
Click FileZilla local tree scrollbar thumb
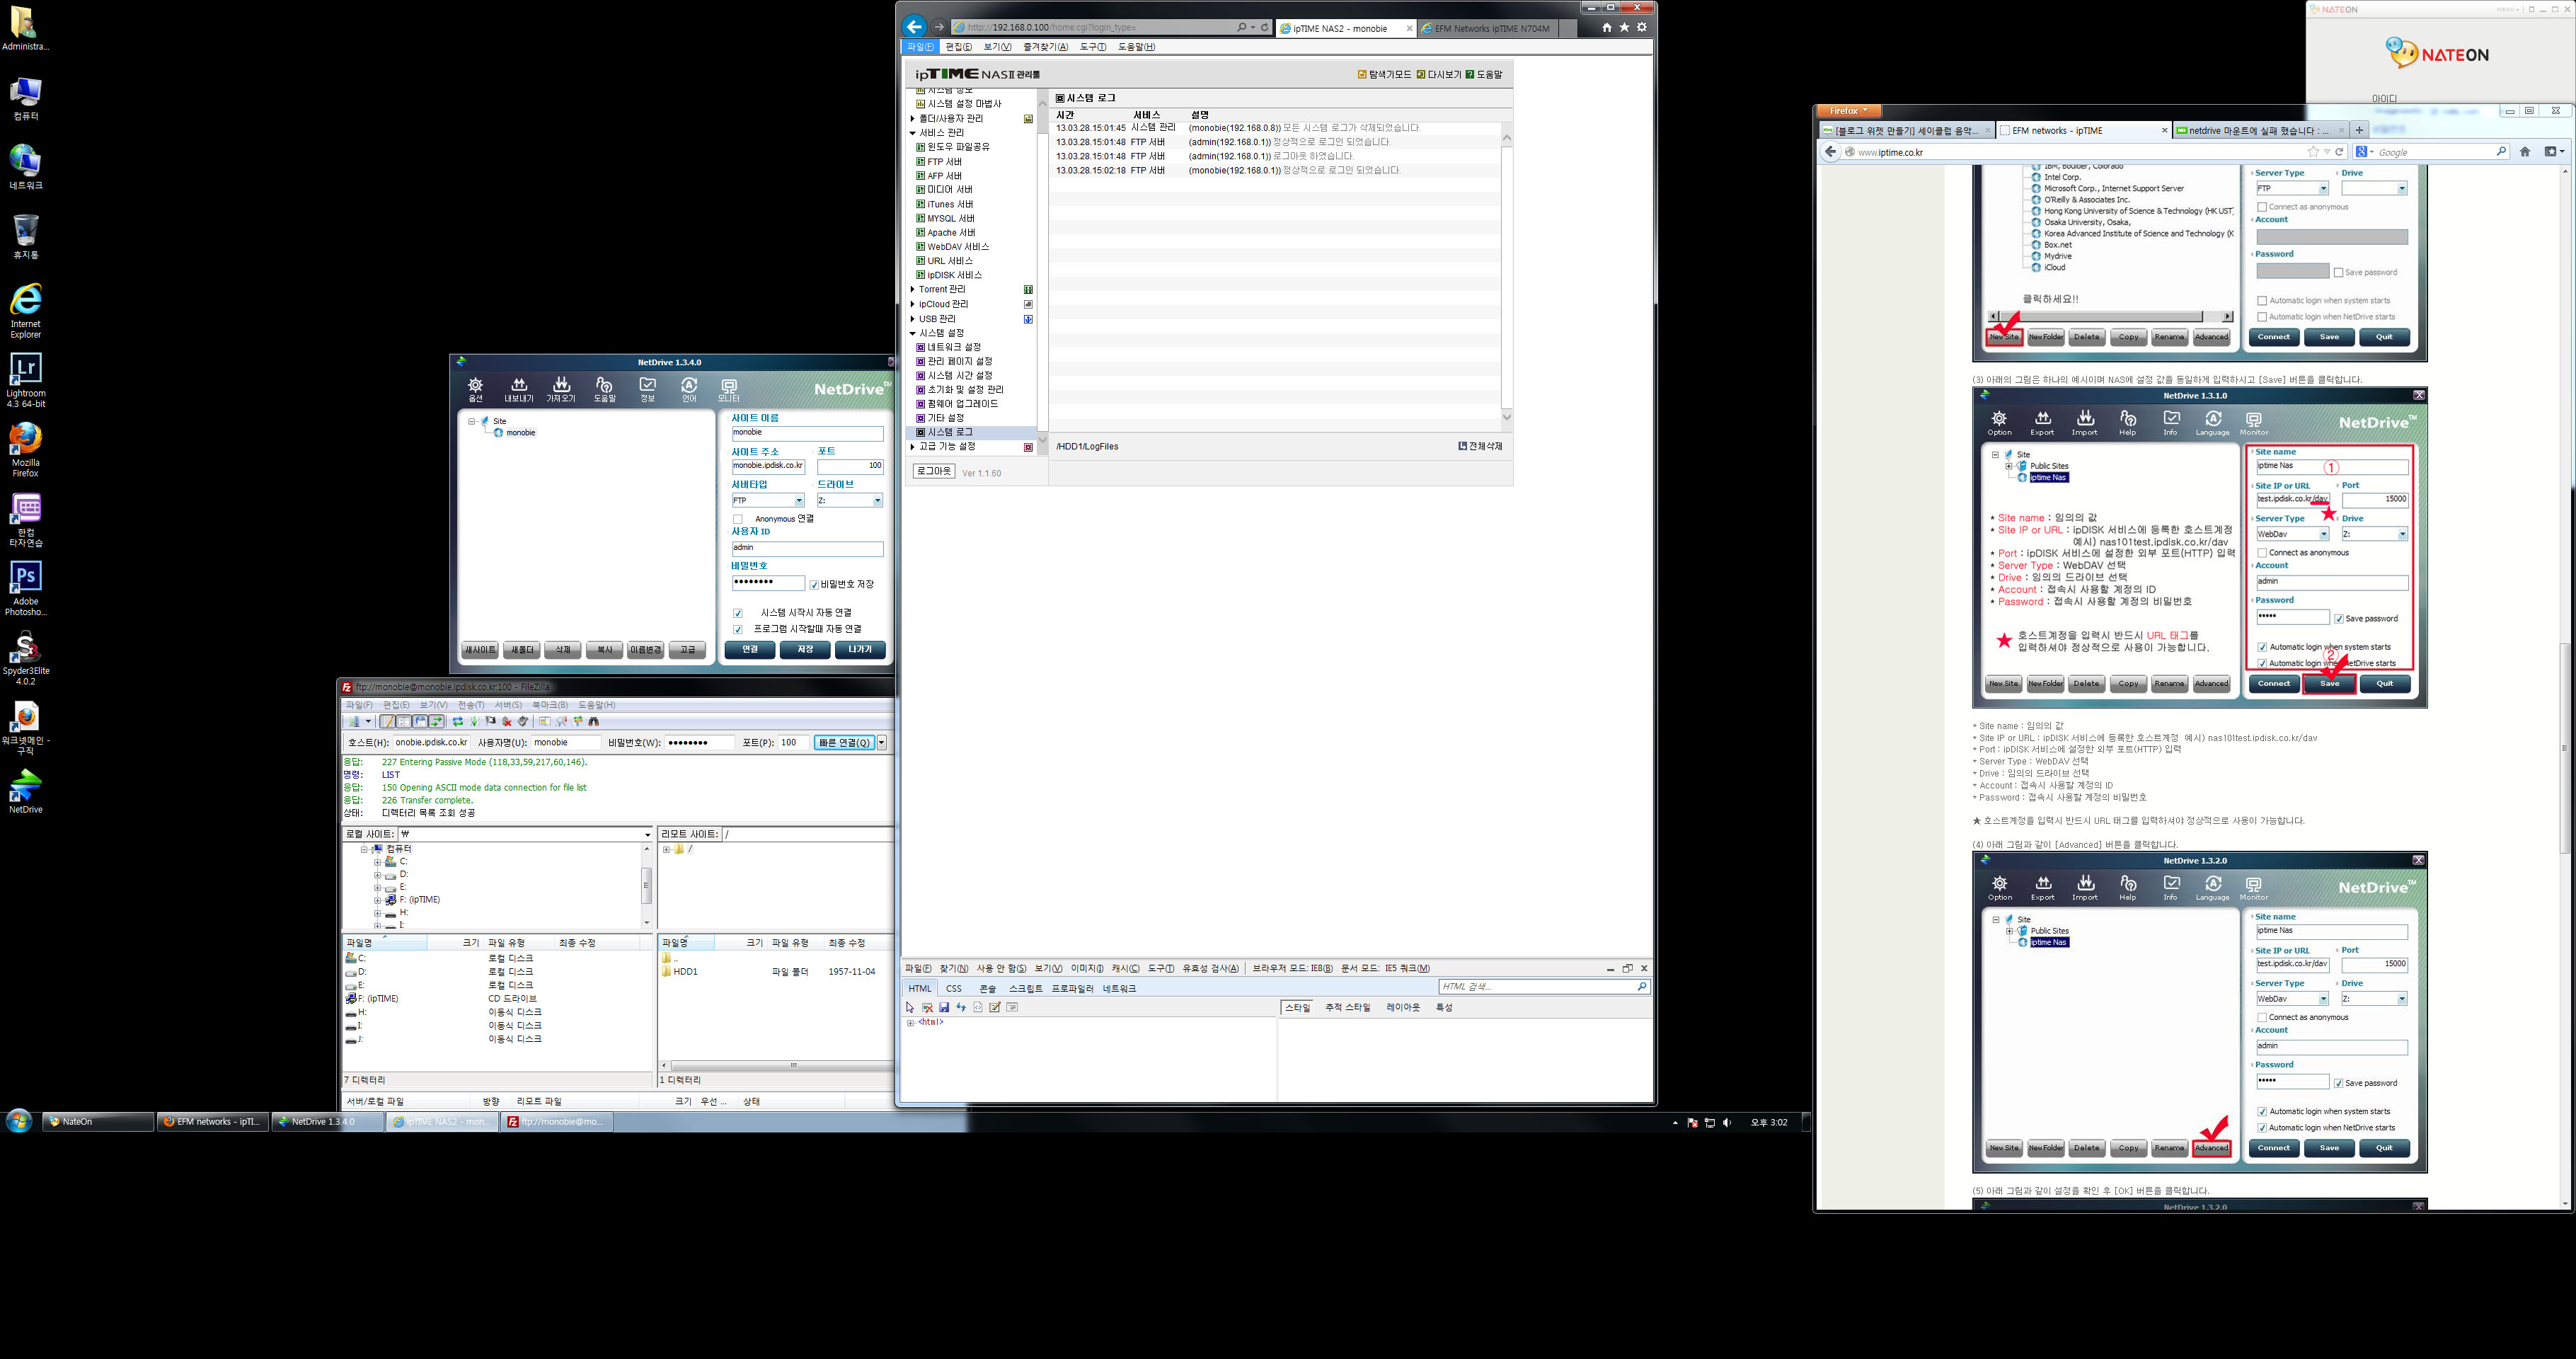[647, 885]
